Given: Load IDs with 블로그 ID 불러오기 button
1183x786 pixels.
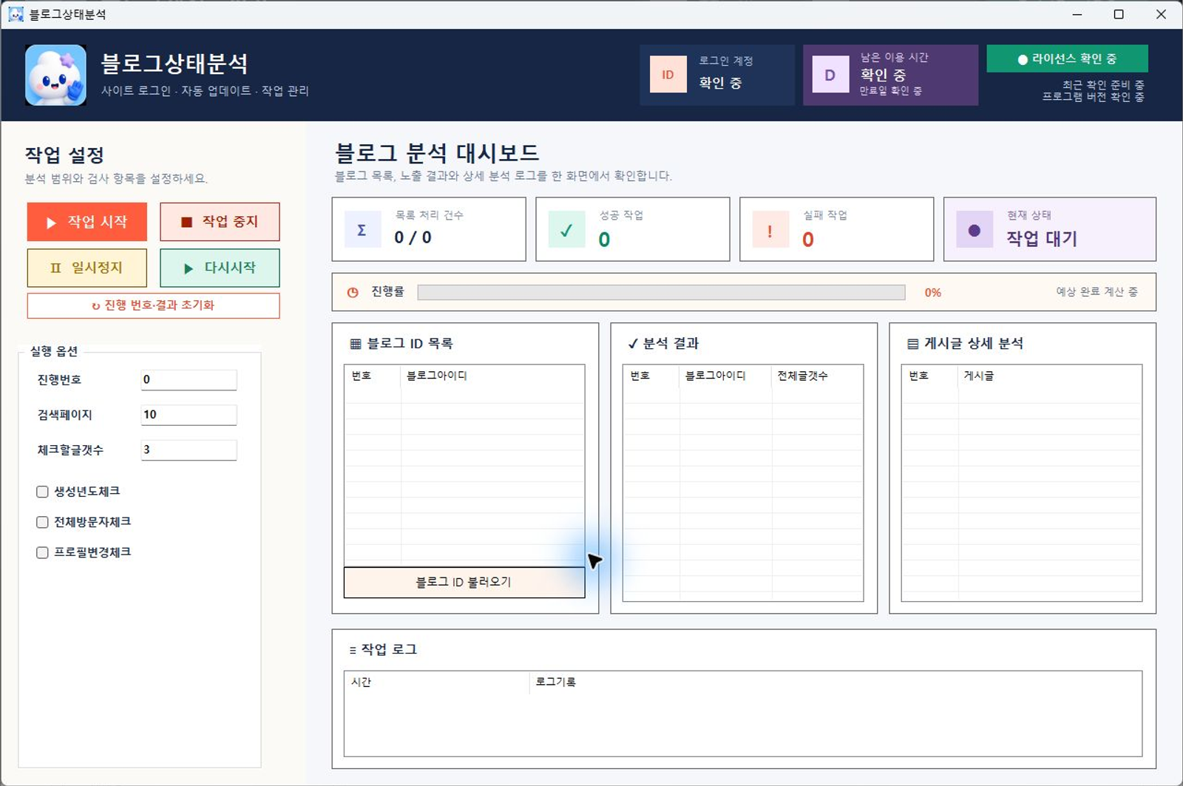Looking at the screenshot, I should tap(464, 582).
